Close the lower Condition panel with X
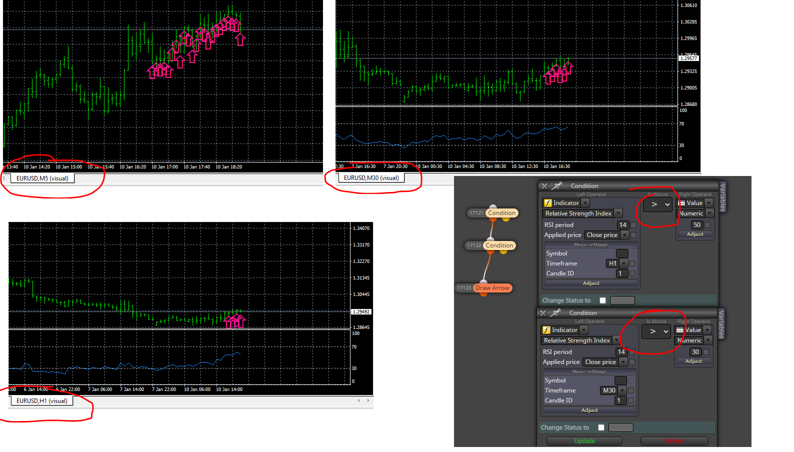The width and height of the screenshot is (794, 452). [543, 313]
